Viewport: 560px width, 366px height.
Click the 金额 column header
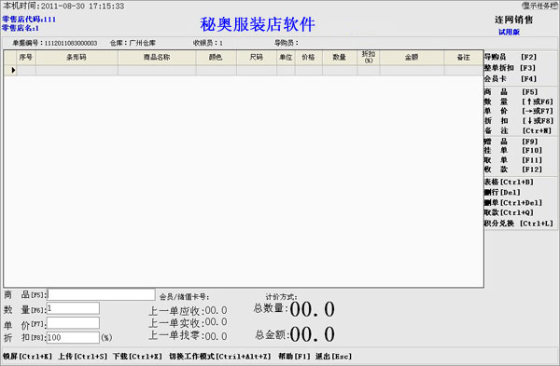point(412,57)
